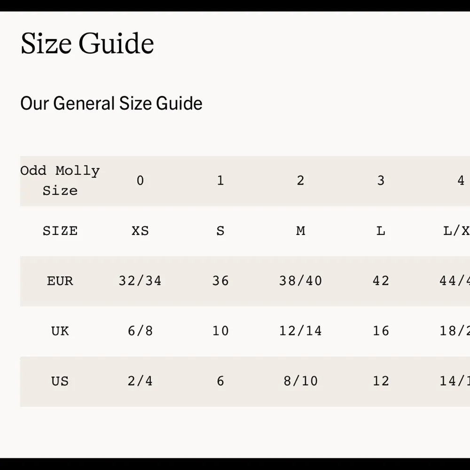Select the XS size cell
The height and width of the screenshot is (470, 470).
point(140,231)
